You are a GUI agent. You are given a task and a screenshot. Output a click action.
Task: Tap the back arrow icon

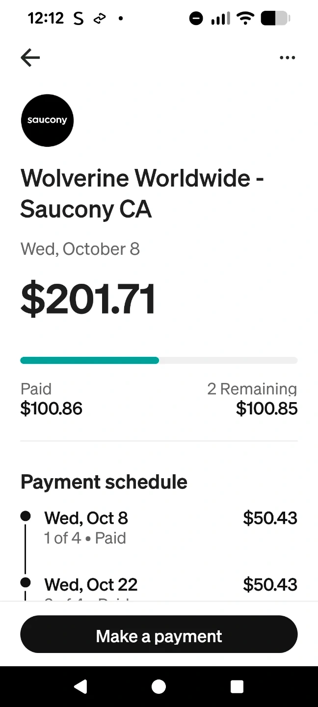coord(30,58)
